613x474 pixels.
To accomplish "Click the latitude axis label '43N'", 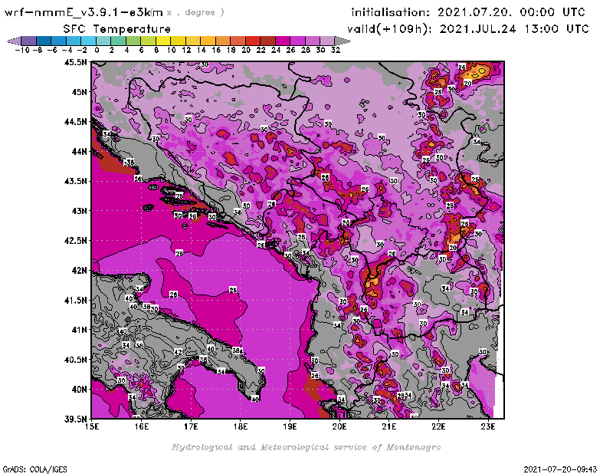I will [79, 211].
